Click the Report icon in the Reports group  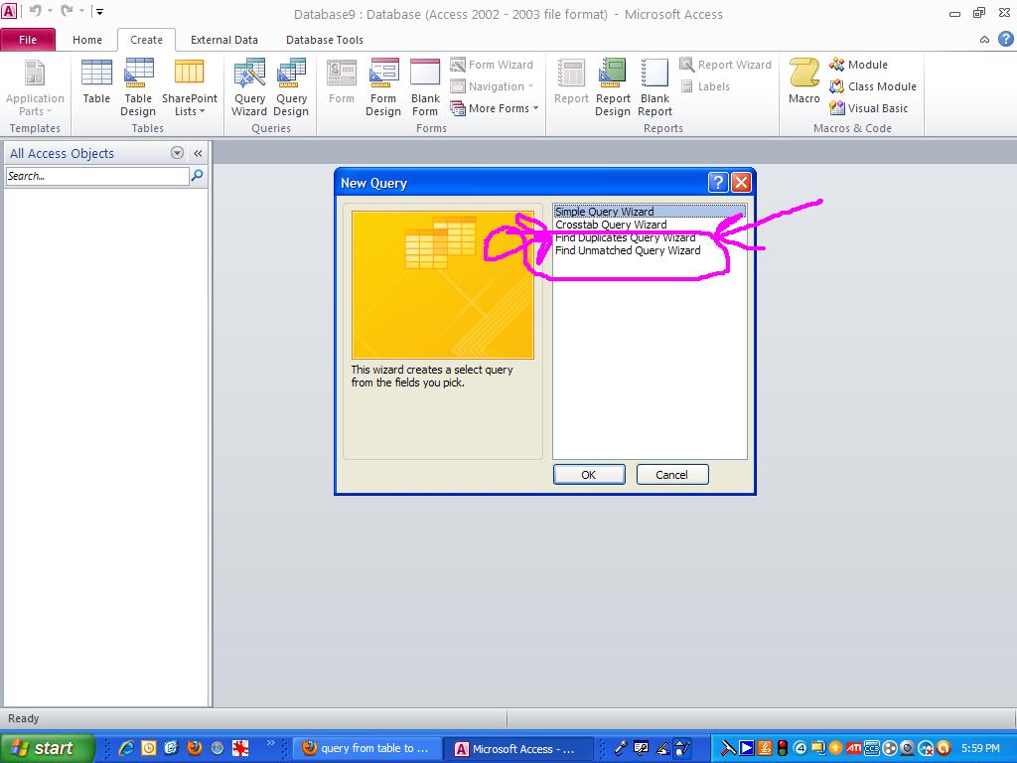[571, 81]
